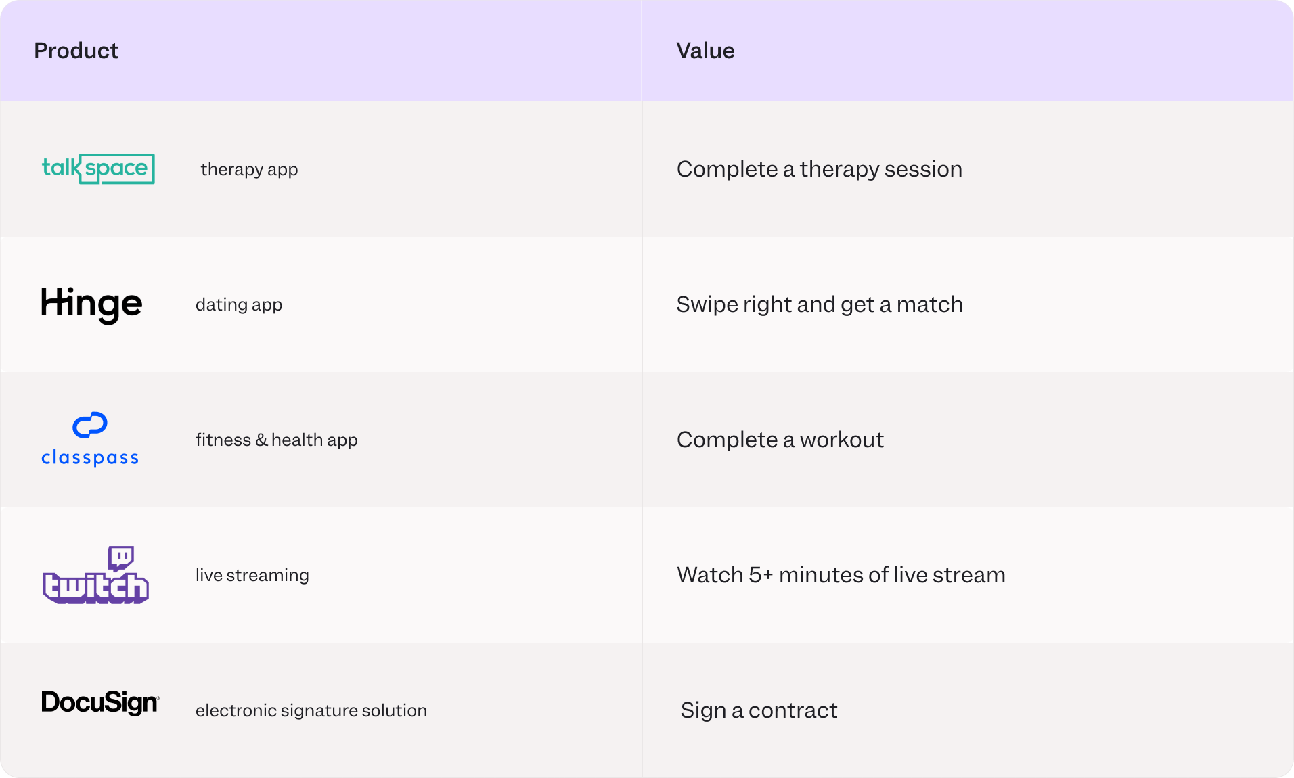Viewport: 1294px width, 778px height.
Task: Click the Talkspace speech bubble outline
Action: pos(117,168)
